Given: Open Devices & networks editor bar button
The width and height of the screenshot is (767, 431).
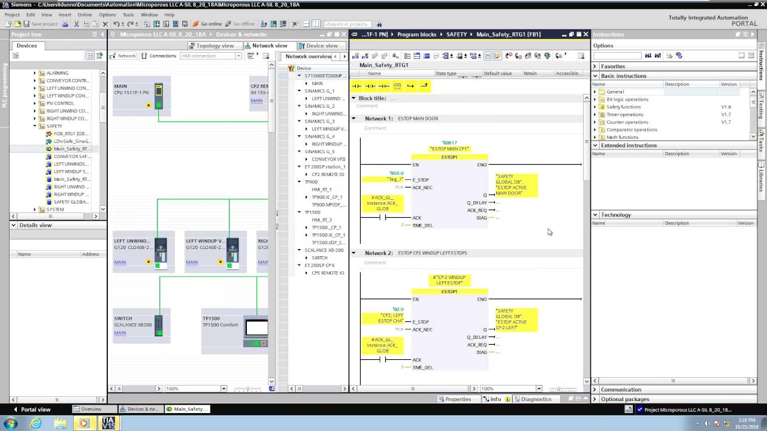Looking at the screenshot, I should (x=140, y=409).
